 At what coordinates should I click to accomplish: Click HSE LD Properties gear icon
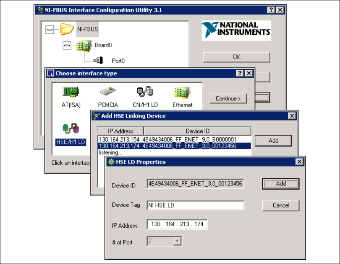coord(111,162)
